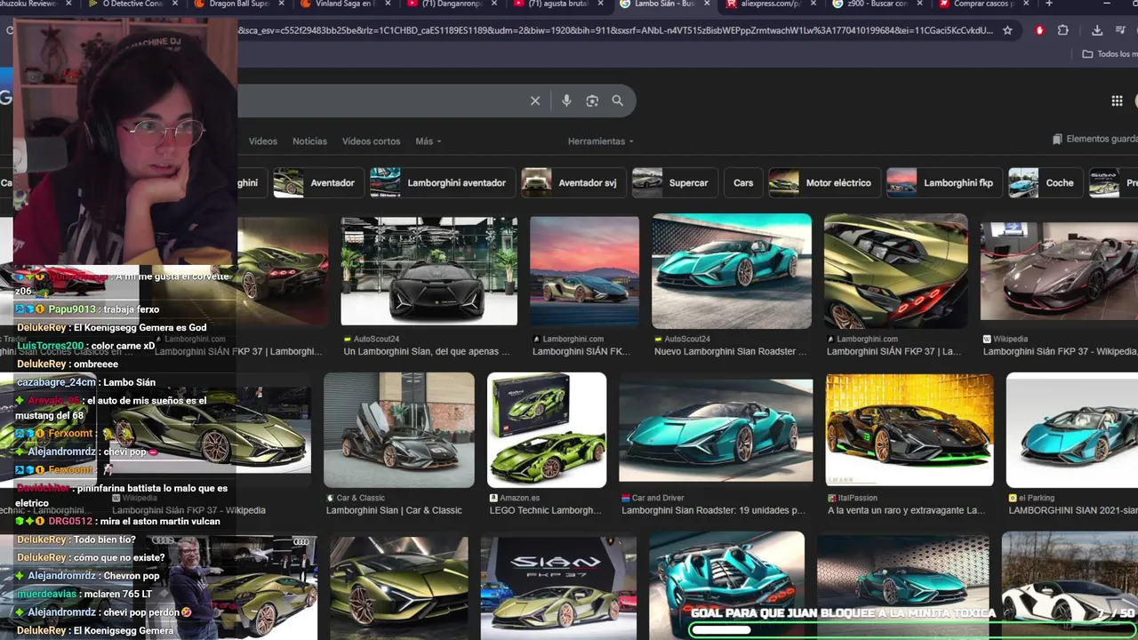
Task: Close the Dragon Ball Super tab
Action: point(281,4)
